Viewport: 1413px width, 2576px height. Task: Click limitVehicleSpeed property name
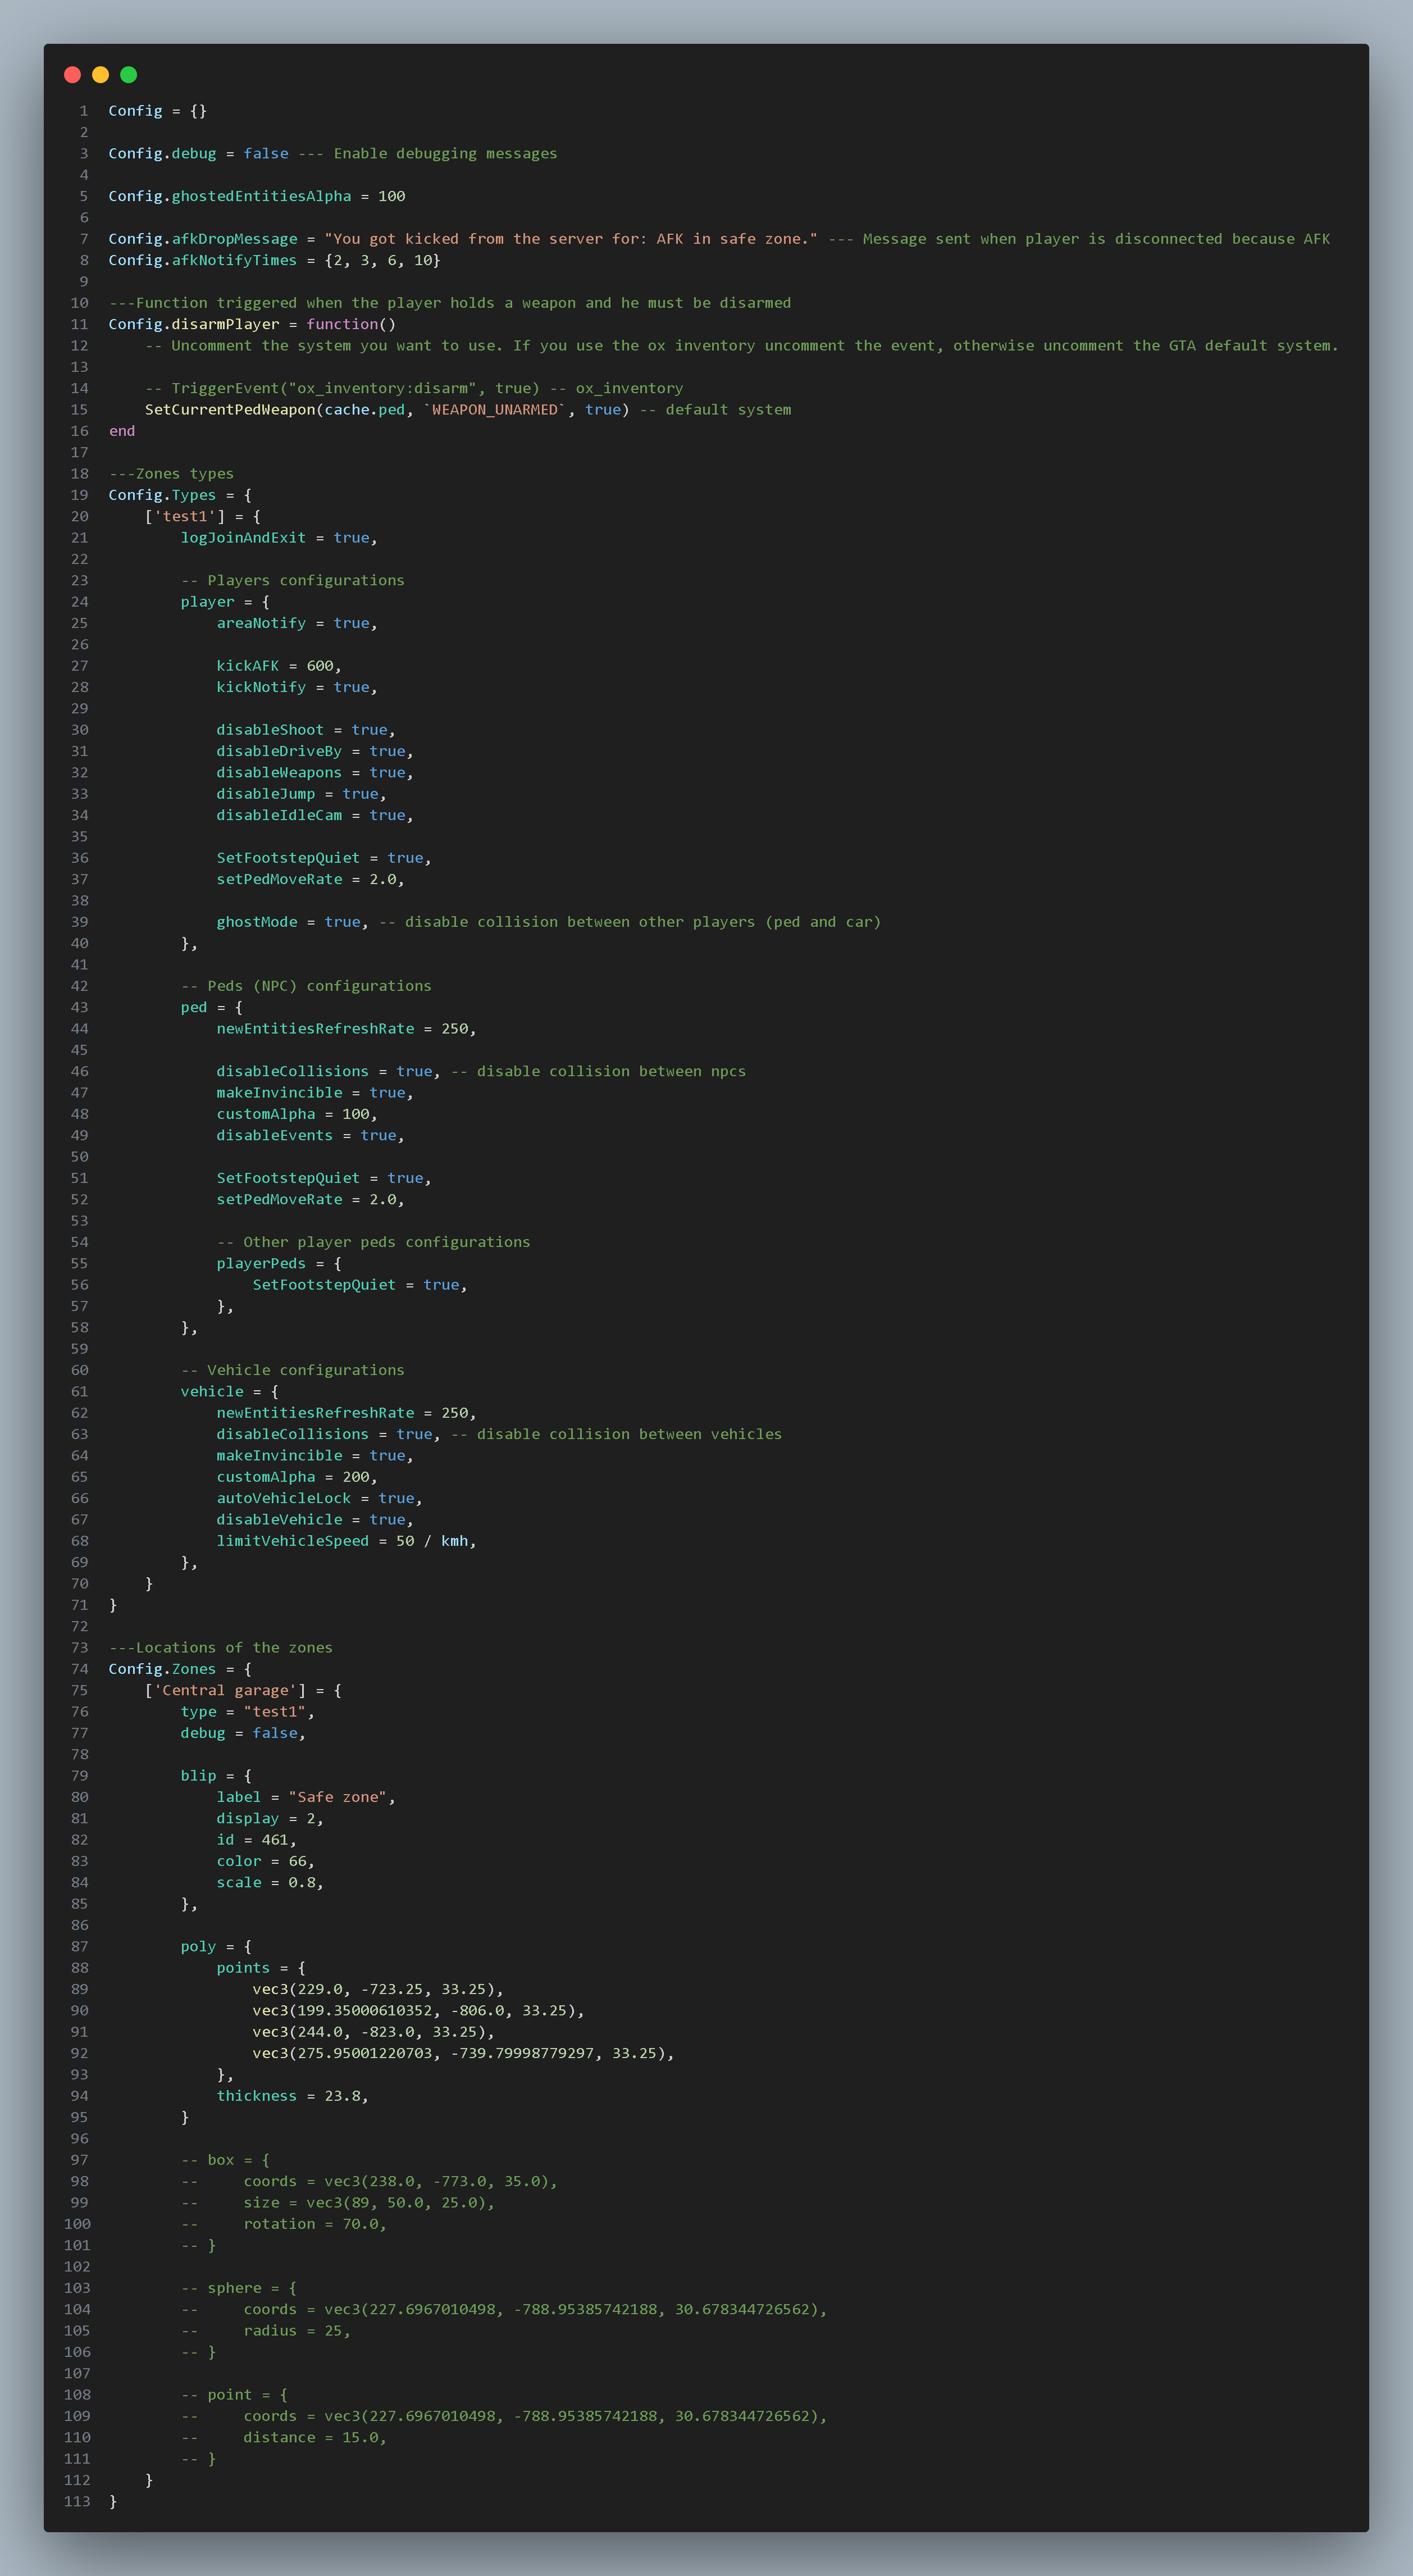click(292, 1541)
